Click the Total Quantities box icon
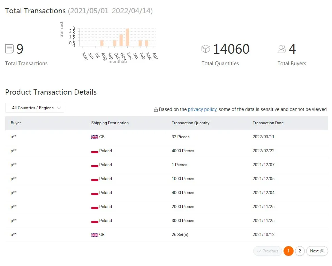The height and width of the screenshot is (266, 332). click(206, 49)
